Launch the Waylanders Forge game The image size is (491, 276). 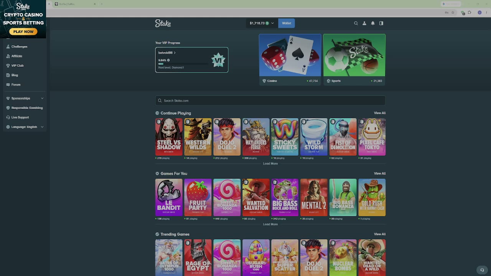pyautogui.click(x=256, y=137)
